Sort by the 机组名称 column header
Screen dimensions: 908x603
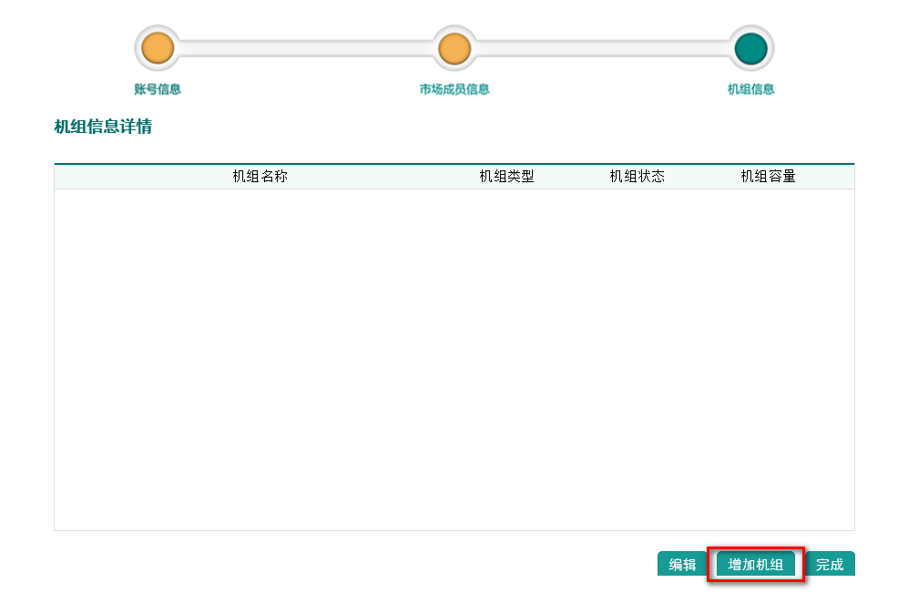[260, 177]
